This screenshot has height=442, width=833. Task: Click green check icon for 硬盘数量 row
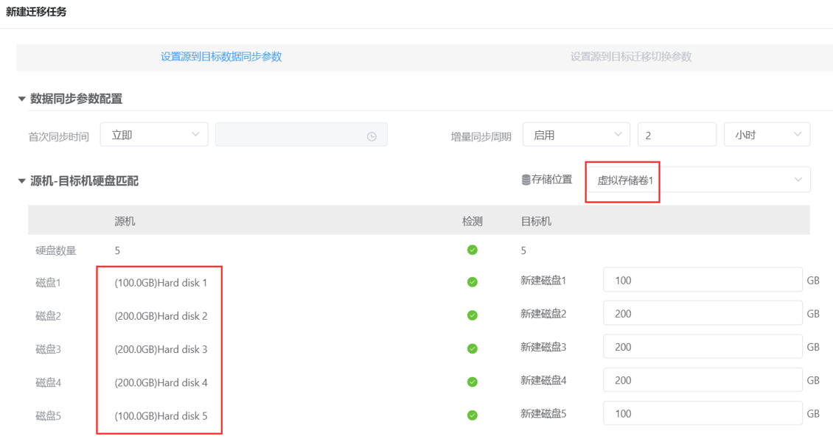(472, 250)
